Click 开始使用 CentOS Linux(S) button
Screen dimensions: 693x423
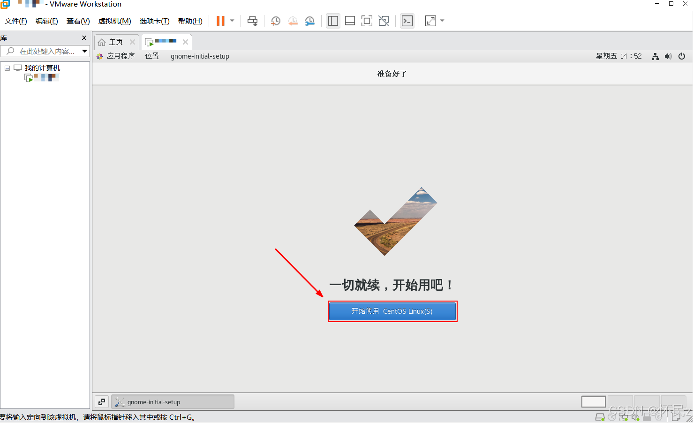click(x=392, y=311)
